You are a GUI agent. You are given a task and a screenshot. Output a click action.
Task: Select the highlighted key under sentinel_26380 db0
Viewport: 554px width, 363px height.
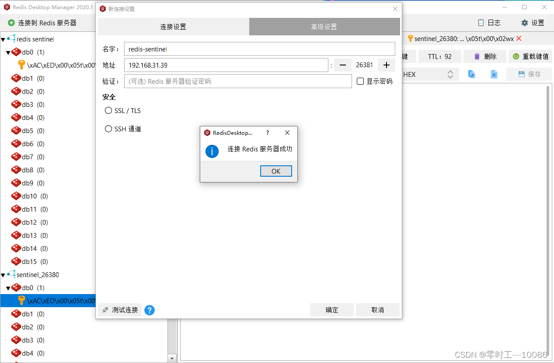pos(48,301)
